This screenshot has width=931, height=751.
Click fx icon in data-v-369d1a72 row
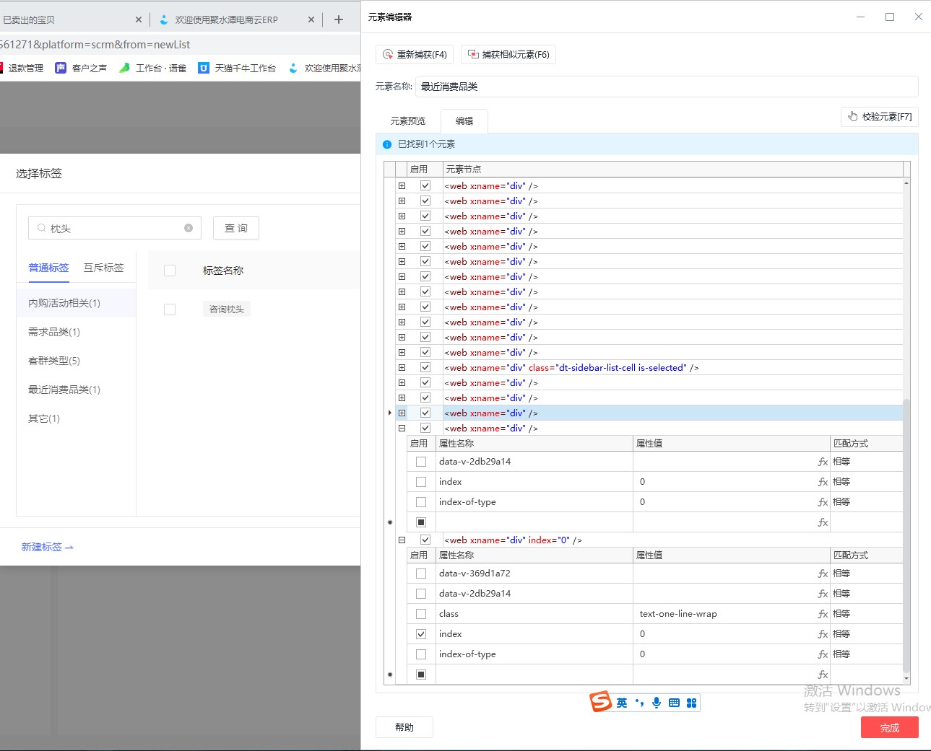[823, 574]
